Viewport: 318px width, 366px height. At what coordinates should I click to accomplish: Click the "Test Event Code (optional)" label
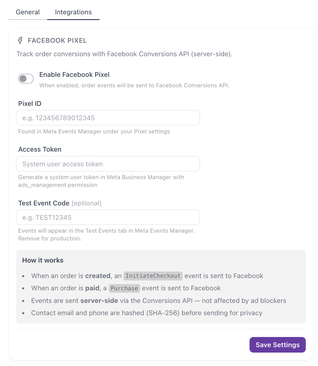pyautogui.click(x=60, y=203)
